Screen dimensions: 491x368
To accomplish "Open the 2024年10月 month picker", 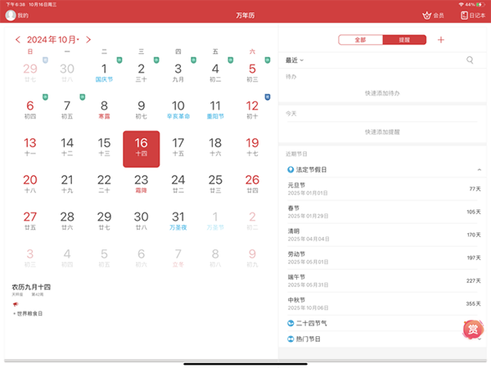I will (52, 39).
